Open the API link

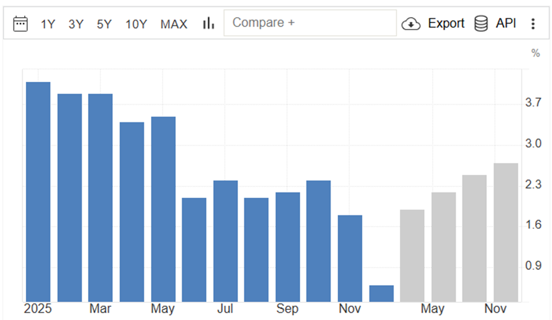(506, 24)
